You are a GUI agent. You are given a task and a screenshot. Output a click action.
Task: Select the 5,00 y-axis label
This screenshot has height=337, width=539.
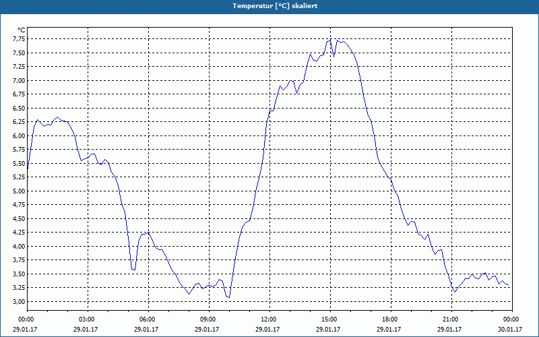[20, 191]
